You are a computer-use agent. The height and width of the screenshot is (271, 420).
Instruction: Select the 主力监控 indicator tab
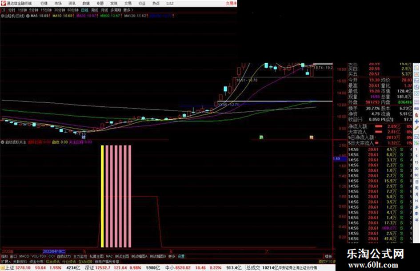pyautogui.click(x=80, y=256)
